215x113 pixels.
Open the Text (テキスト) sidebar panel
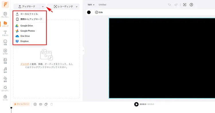point(5,33)
